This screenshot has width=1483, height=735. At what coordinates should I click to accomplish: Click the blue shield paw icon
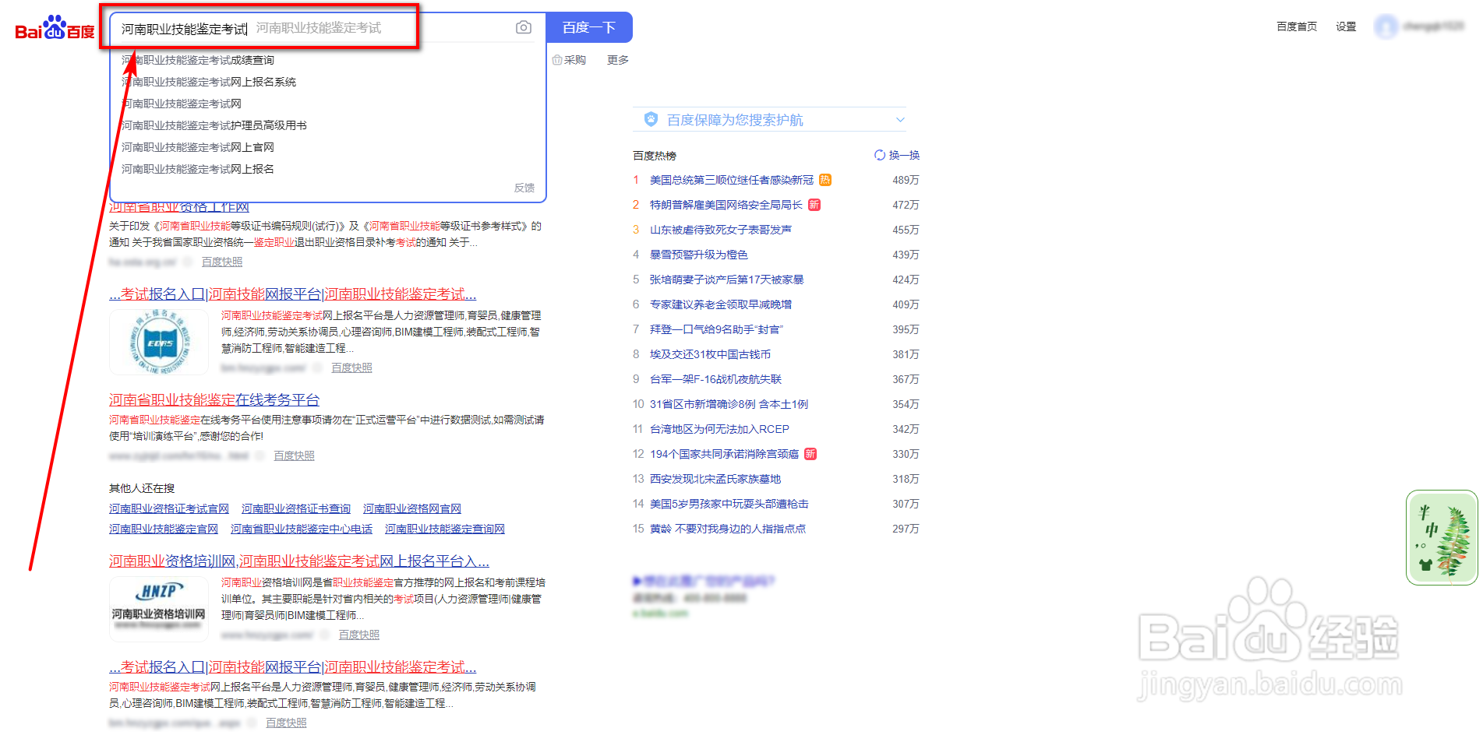pyautogui.click(x=650, y=118)
